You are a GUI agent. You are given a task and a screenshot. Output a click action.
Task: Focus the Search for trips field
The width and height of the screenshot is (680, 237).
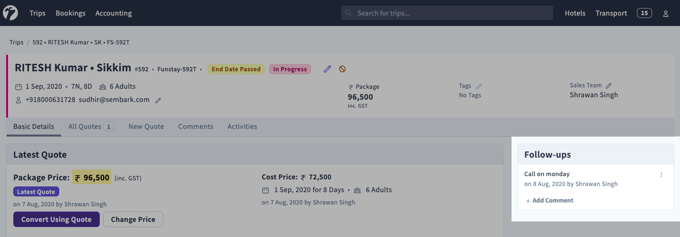click(447, 13)
